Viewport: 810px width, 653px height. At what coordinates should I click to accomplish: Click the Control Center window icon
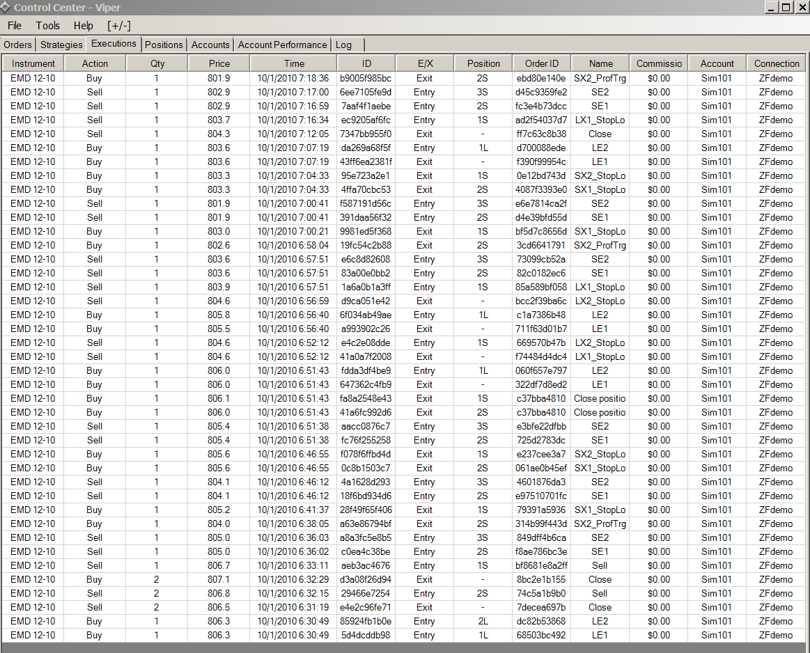(5, 7)
